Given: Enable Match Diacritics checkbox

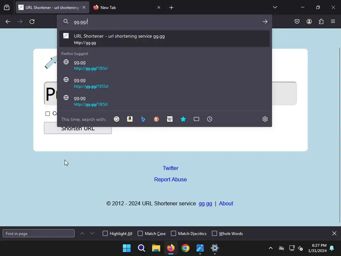Looking at the screenshot, I should (173, 233).
